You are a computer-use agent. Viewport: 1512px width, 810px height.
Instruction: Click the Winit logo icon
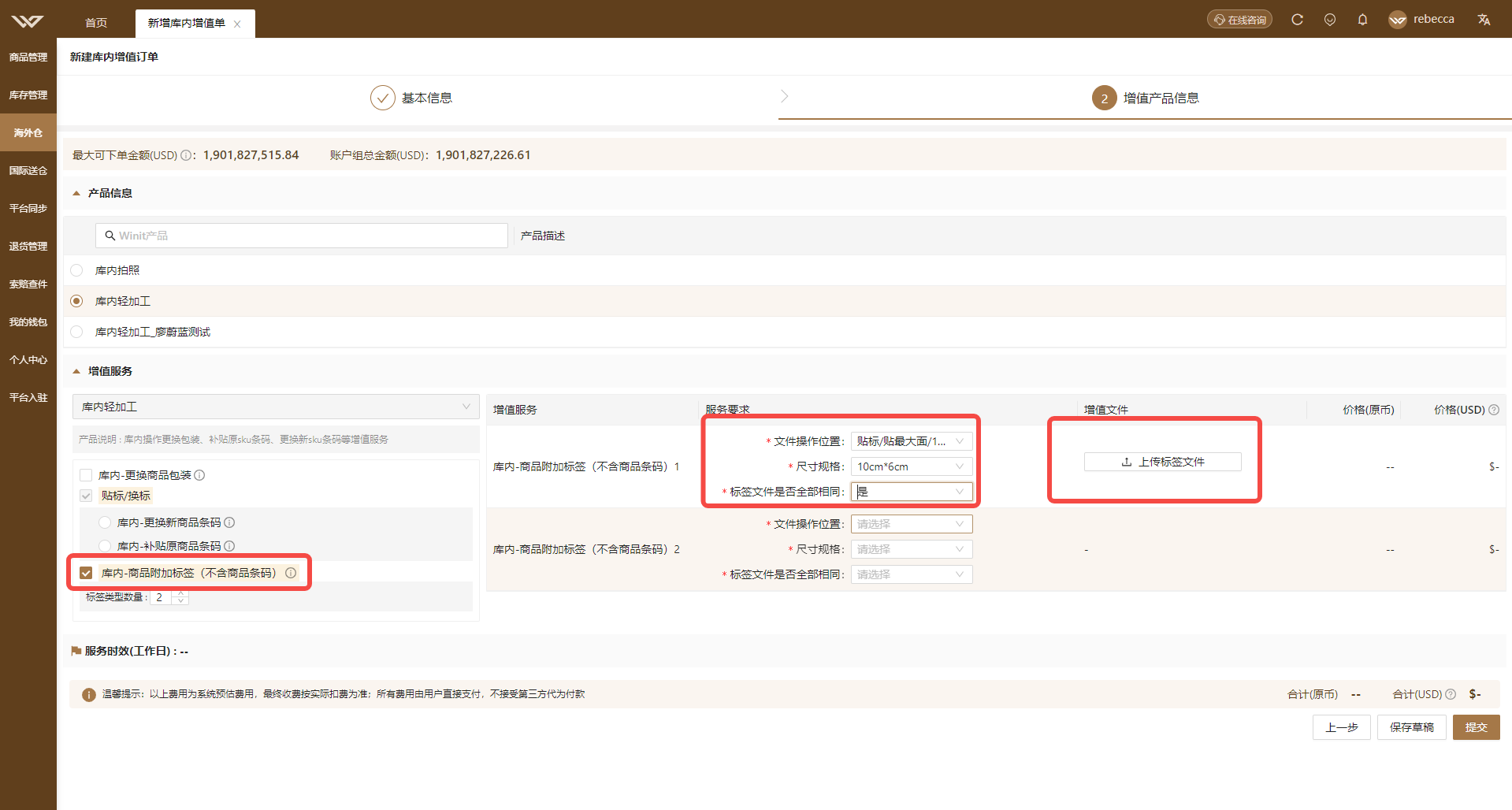[x=28, y=20]
